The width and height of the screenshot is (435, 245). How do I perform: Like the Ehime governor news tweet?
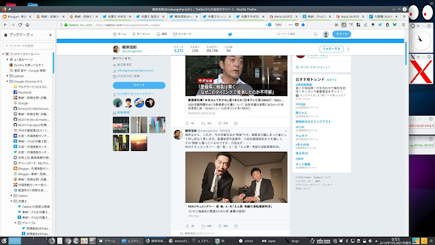pos(220,123)
